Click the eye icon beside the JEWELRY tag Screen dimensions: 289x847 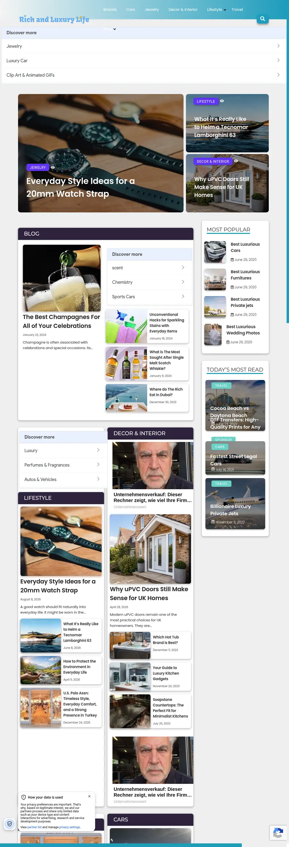click(x=53, y=167)
